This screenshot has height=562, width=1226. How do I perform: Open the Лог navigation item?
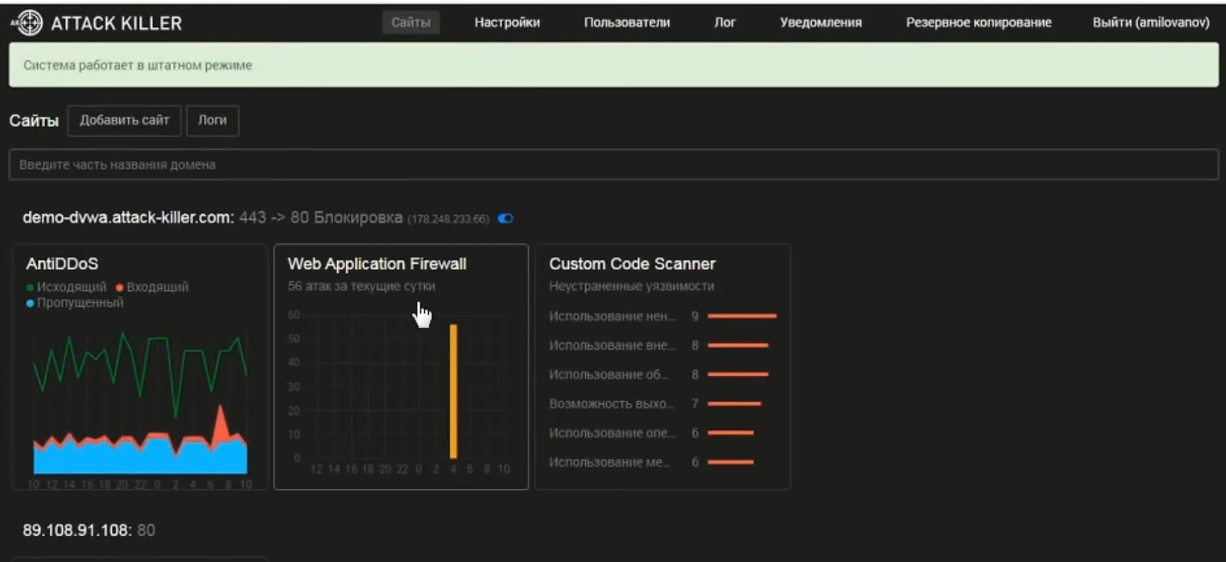pos(725,22)
